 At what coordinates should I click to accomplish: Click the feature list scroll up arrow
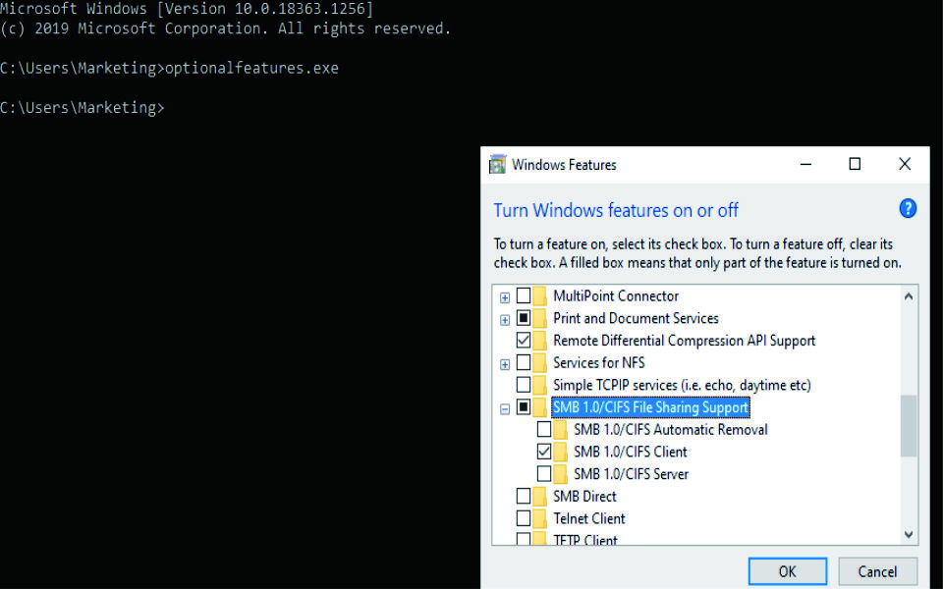tap(909, 295)
